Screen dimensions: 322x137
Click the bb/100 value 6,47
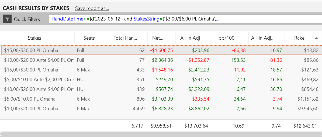pyautogui.click(x=241, y=89)
